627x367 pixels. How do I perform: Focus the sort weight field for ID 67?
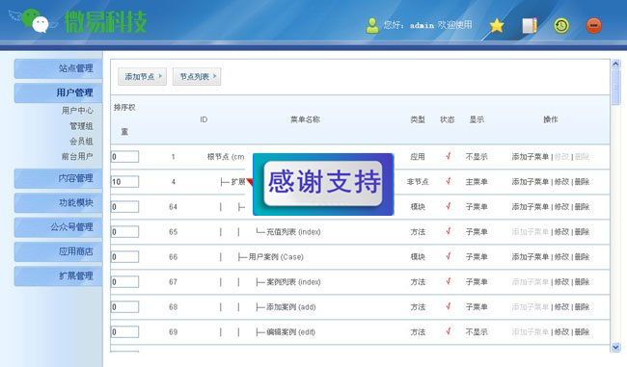click(x=124, y=282)
